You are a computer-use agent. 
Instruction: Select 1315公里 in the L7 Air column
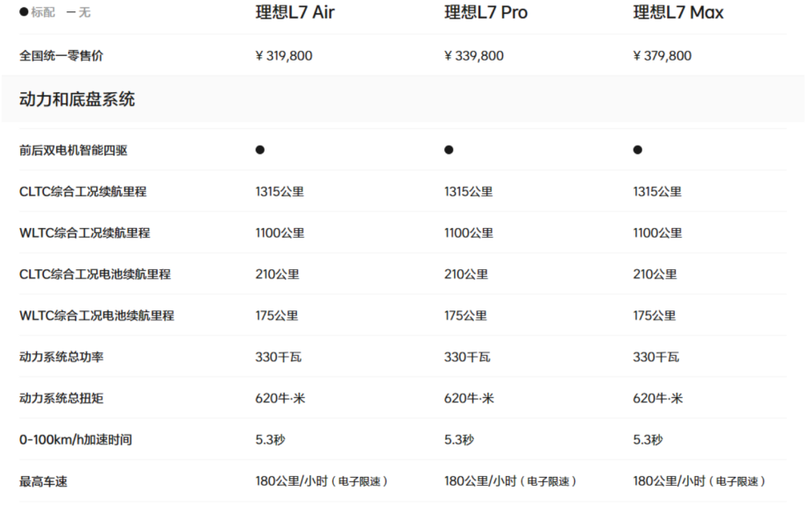280,192
